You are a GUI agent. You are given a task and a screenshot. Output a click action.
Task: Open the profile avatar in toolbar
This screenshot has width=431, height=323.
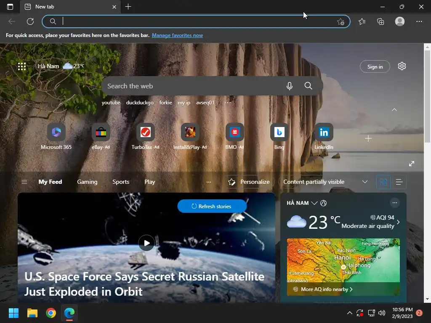click(400, 21)
